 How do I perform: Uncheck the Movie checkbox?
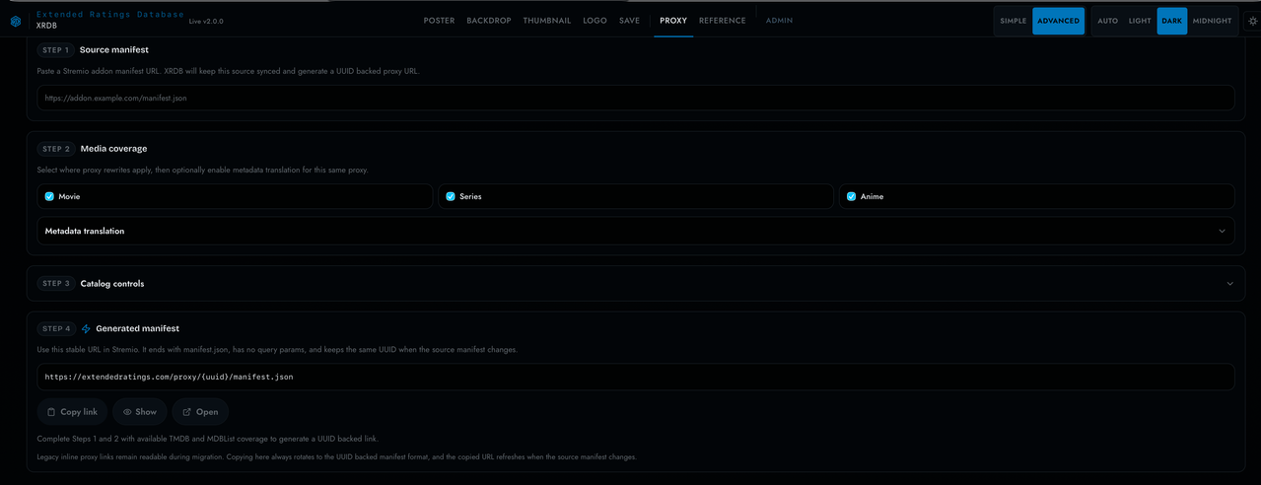(49, 196)
